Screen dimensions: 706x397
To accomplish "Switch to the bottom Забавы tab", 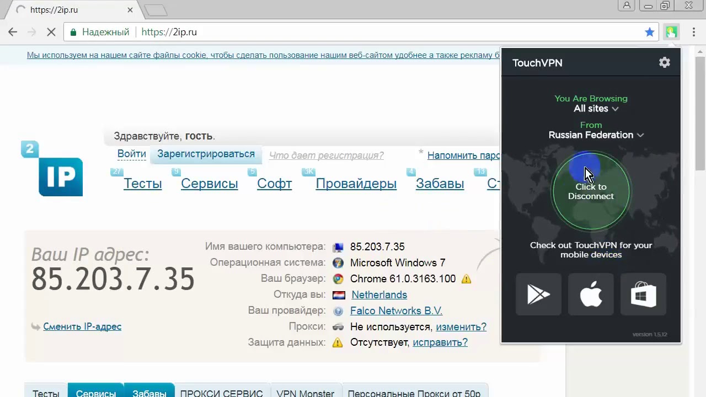I will point(149,390).
